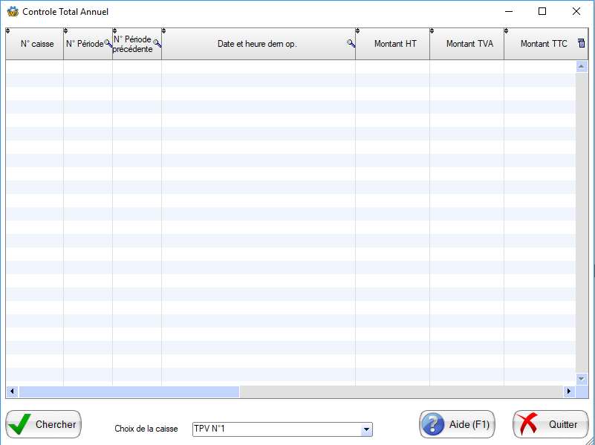Click the Date et heure dern op. header
Screen dimensions: 595x445
point(256,44)
